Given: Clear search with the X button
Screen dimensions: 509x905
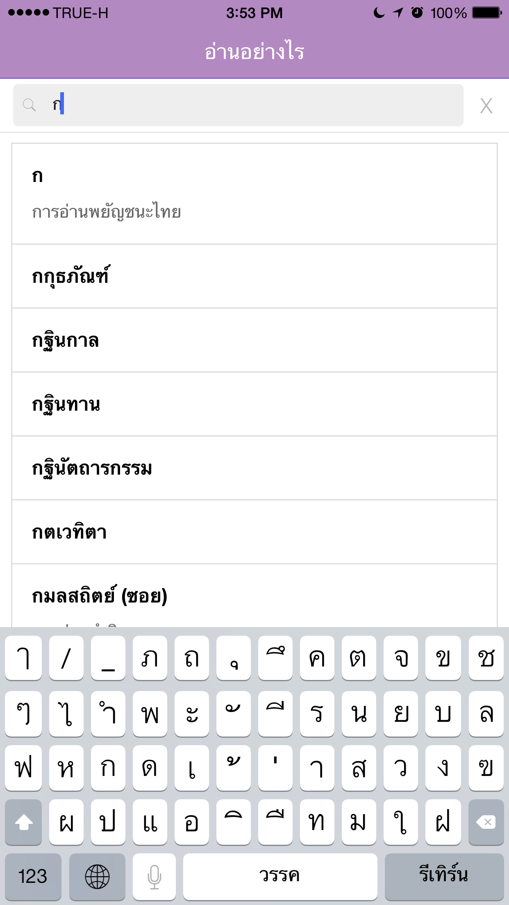Looking at the screenshot, I should point(486,106).
